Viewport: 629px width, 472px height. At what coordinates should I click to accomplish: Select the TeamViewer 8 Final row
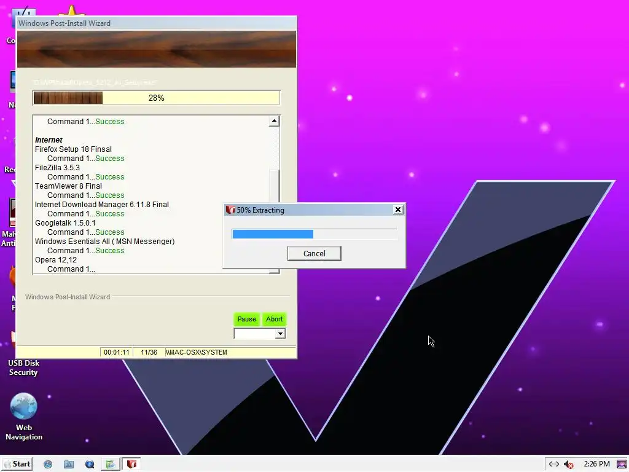click(68, 186)
